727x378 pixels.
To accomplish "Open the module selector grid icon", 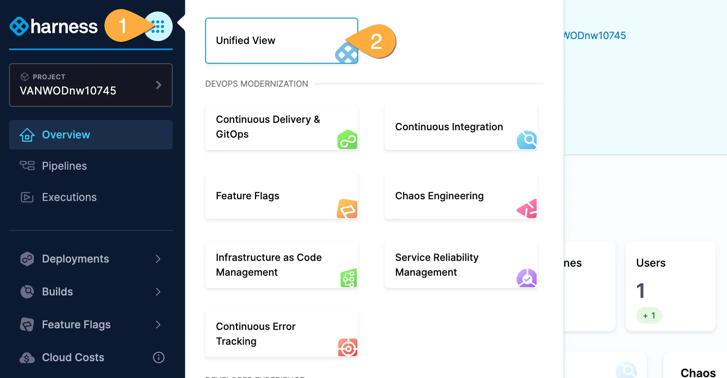I will (x=158, y=27).
